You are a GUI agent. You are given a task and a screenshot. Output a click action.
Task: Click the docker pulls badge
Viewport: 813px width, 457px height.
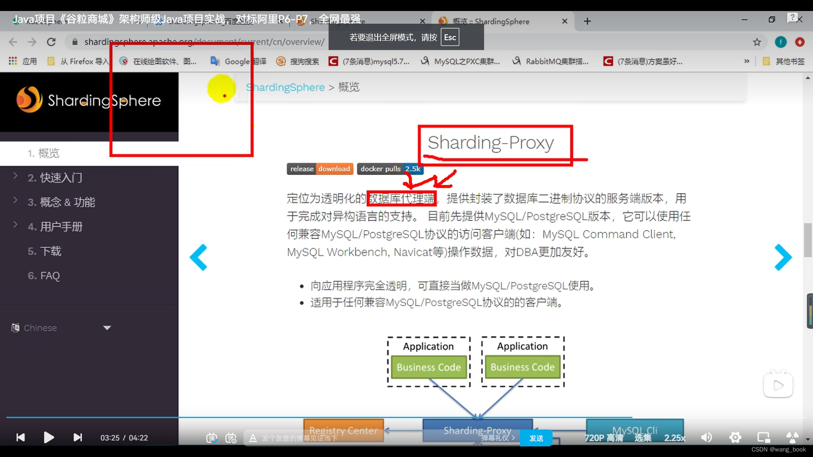pyautogui.click(x=390, y=169)
